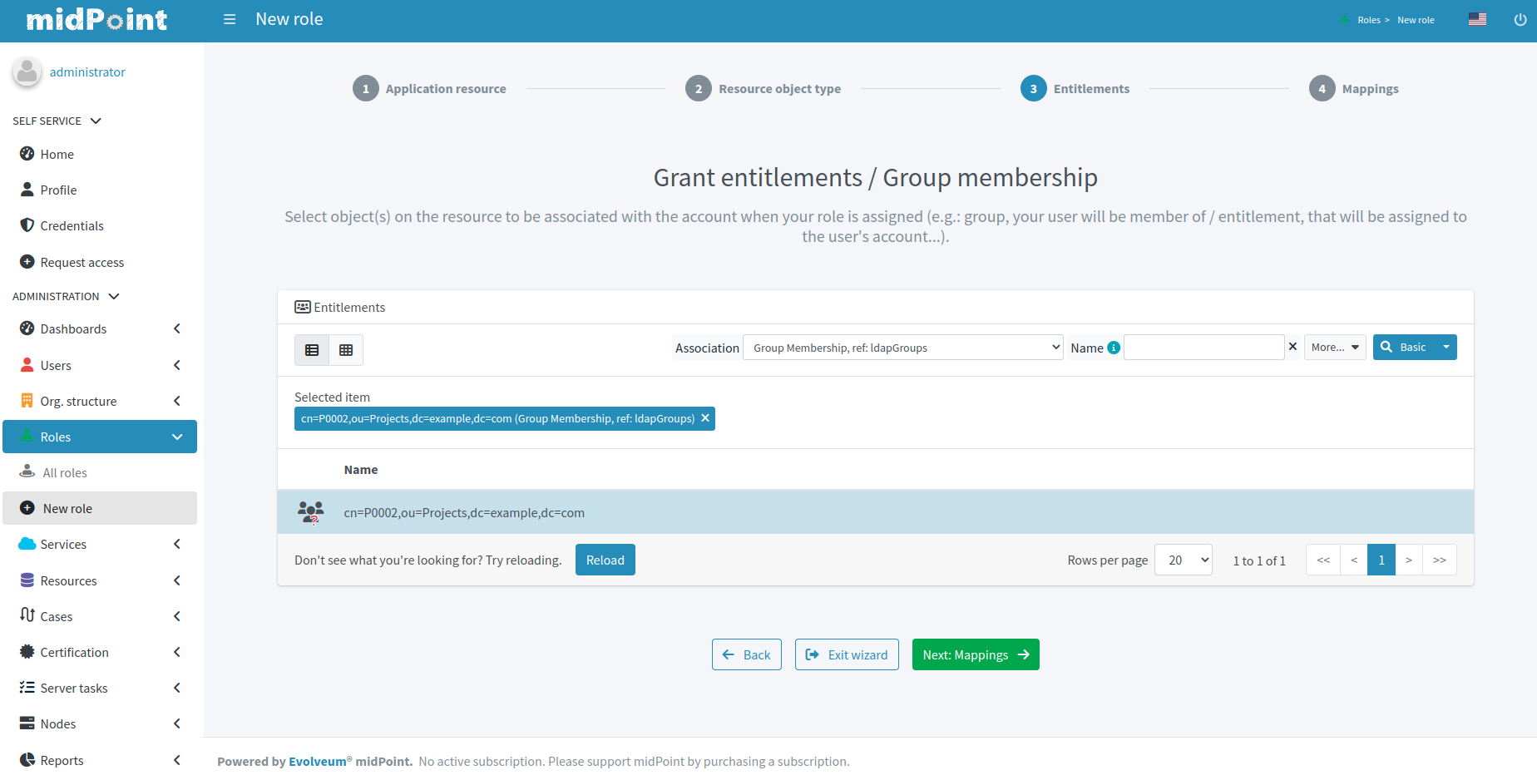Click the Reload button

pyautogui.click(x=605, y=560)
